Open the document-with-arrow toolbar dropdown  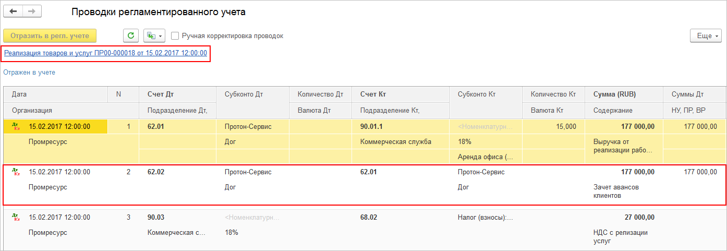pos(153,35)
